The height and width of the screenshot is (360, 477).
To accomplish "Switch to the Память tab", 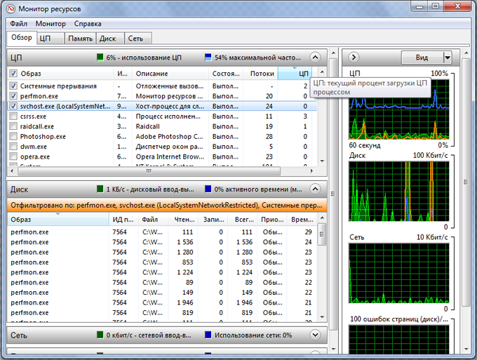I will pos(79,39).
